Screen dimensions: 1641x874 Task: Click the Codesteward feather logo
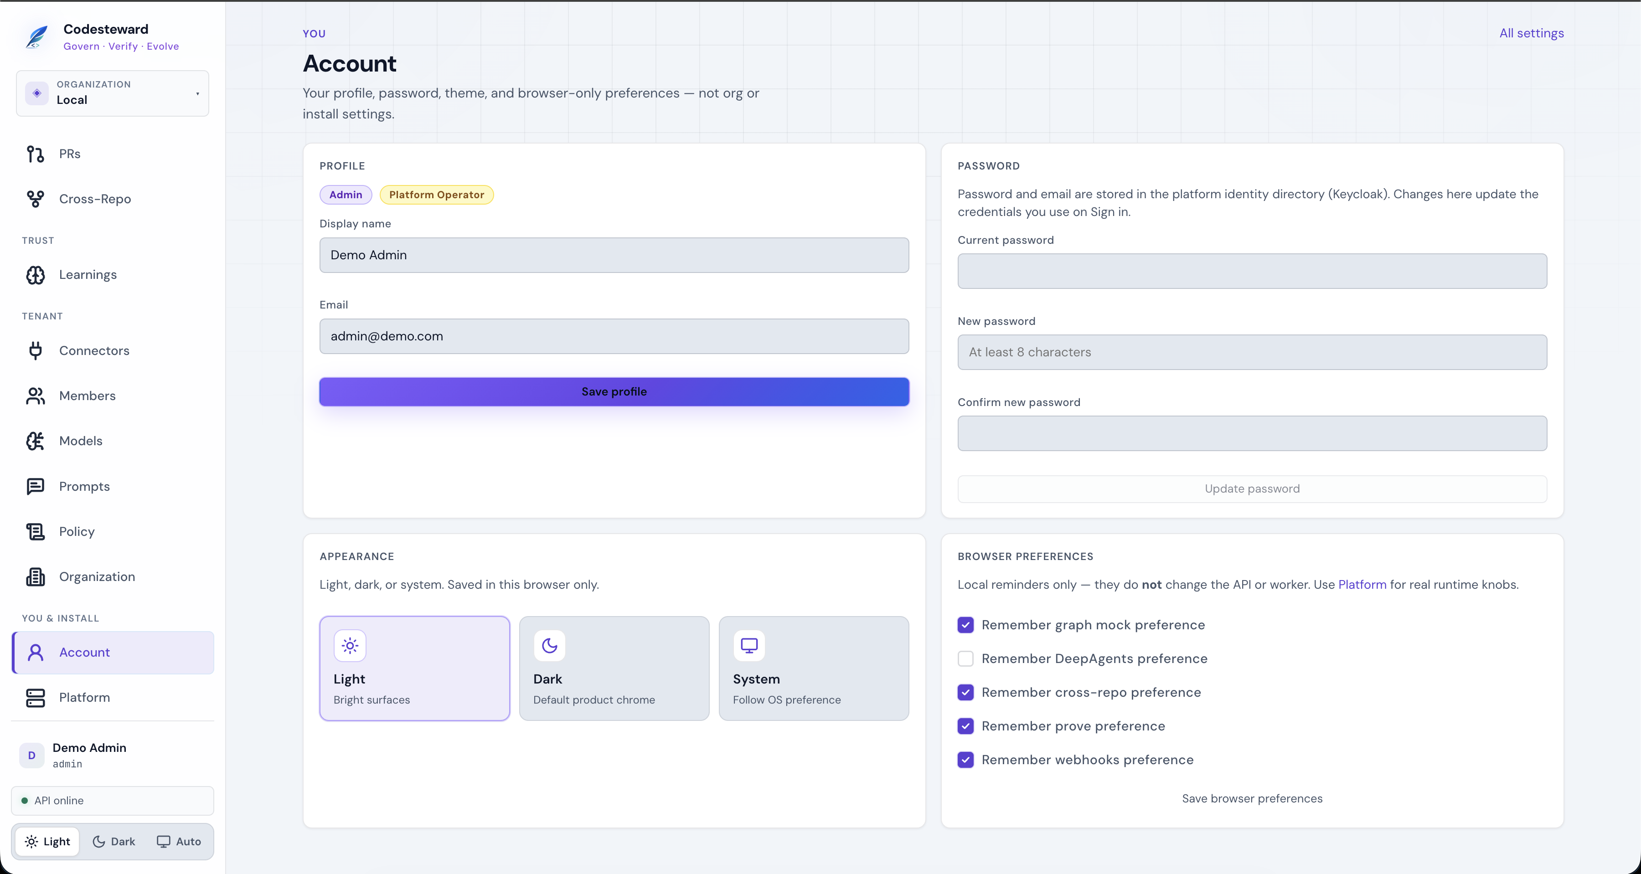(x=37, y=37)
